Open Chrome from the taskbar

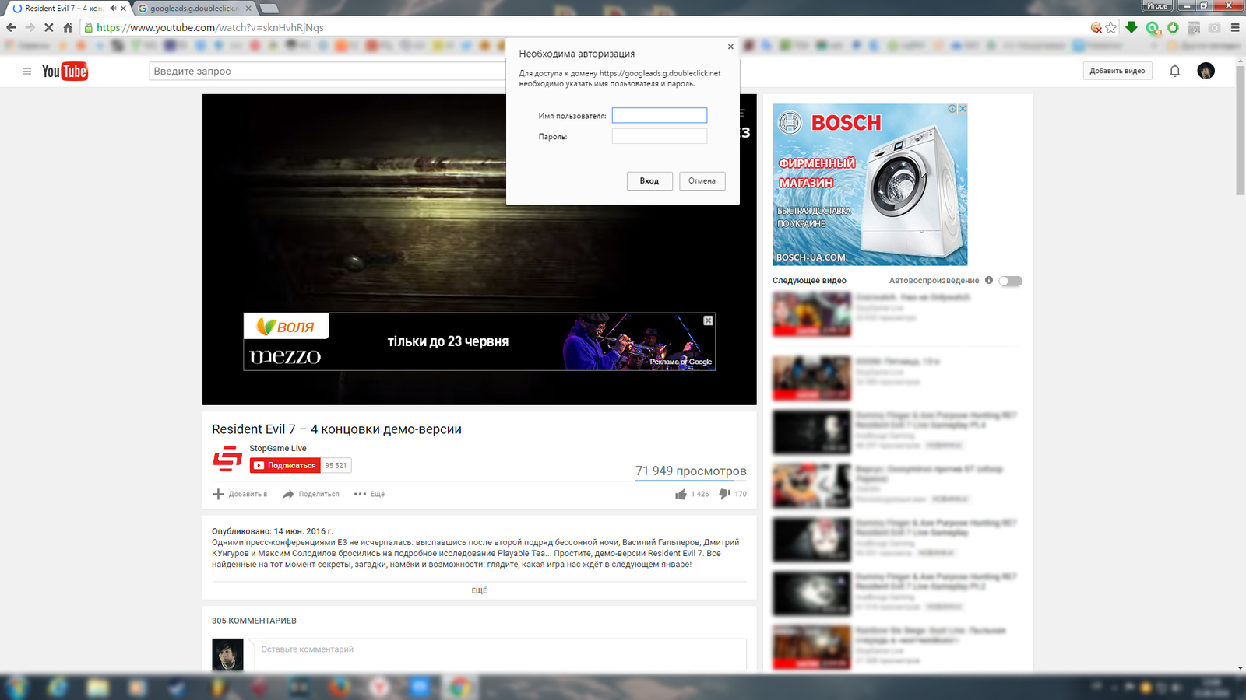(459, 688)
